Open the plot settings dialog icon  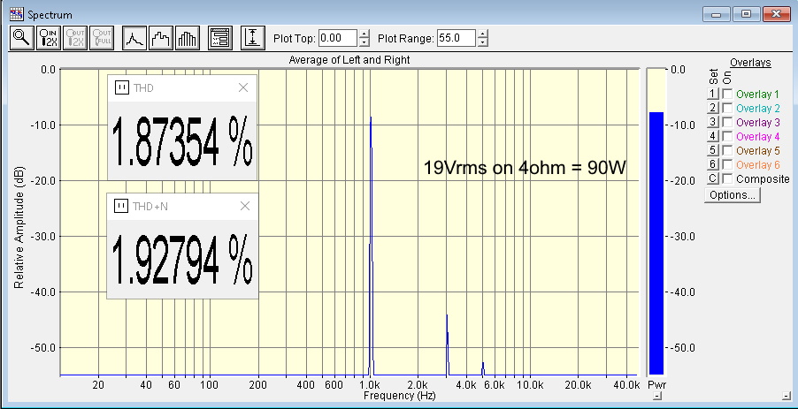pyautogui.click(x=219, y=38)
